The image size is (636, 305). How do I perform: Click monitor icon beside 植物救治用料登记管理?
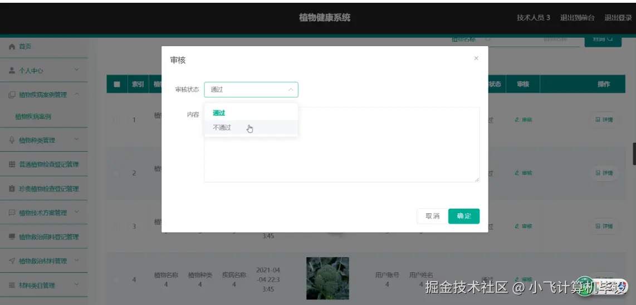coord(12,237)
